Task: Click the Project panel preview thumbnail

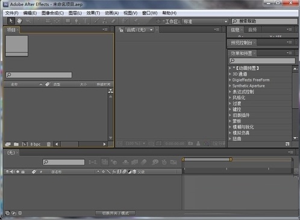Action: tap(17, 46)
